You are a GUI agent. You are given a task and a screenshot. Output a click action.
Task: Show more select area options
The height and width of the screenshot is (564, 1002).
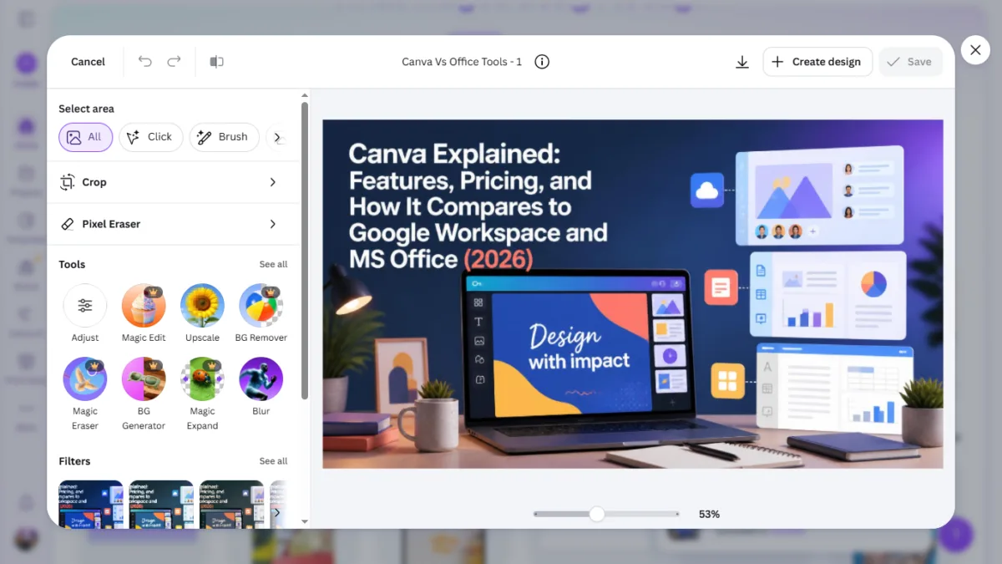point(279,137)
